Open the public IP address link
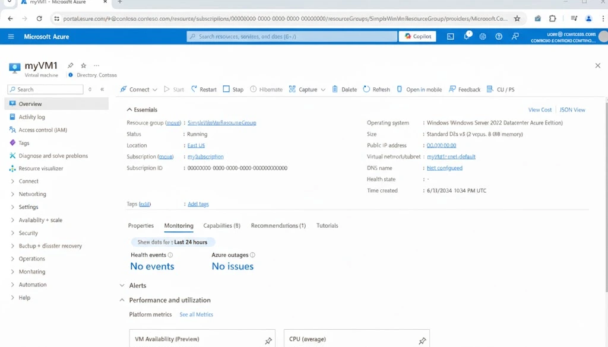The height and width of the screenshot is (347, 608). coord(441,145)
